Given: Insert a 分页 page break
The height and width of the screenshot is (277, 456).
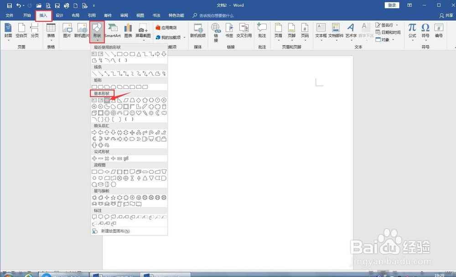Looking at the screenshot, I should tap(35, 31).
